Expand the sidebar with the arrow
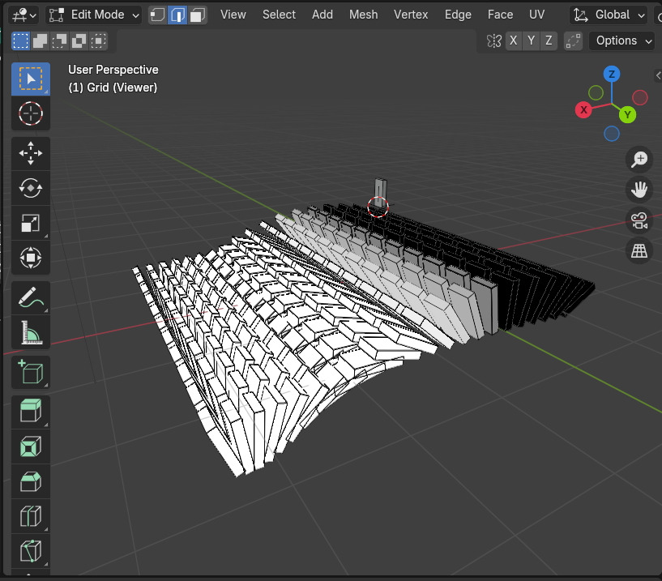The width and height of the screenshot is (662, 581). tap(658, 75)
